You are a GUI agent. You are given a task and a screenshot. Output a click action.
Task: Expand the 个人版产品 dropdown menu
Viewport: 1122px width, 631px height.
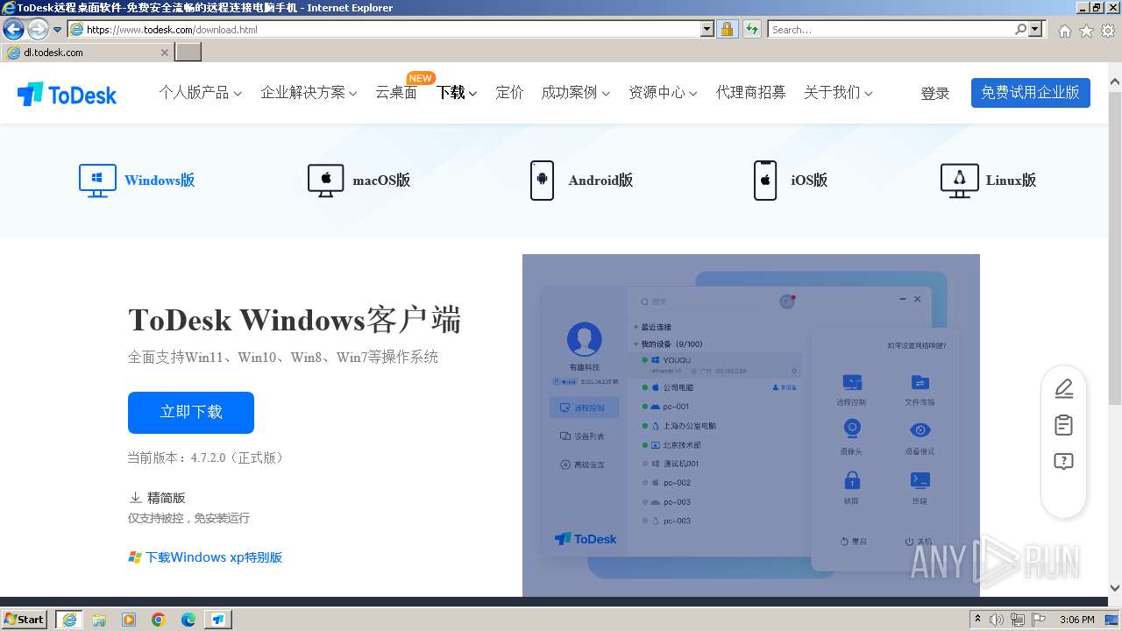tap(200, 93)
